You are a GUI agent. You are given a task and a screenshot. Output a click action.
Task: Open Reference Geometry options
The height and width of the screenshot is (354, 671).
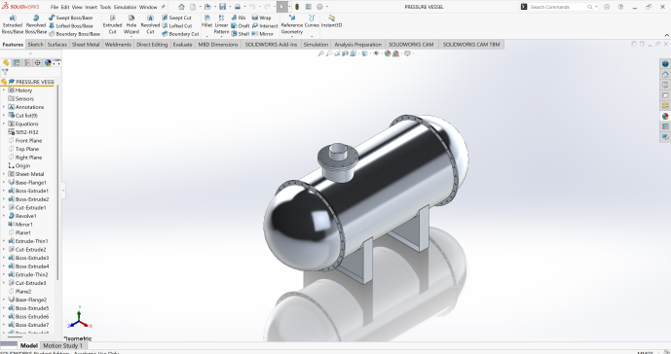pos(292,24)
